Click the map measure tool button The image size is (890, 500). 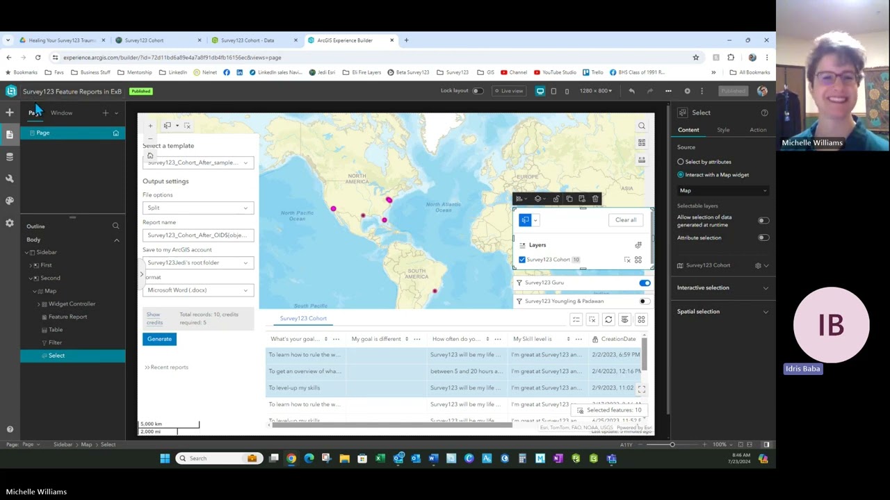pyautogui.click(x=642, y=160)
